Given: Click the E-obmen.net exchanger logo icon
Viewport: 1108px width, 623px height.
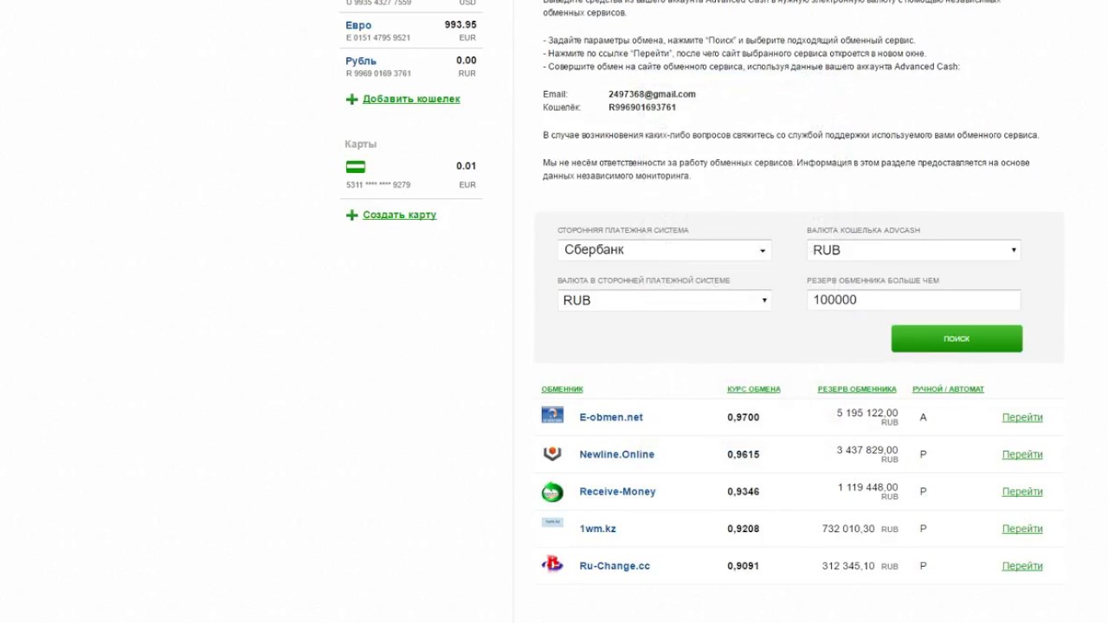Looking at the screenshot, I should click(x=552, y=415).
